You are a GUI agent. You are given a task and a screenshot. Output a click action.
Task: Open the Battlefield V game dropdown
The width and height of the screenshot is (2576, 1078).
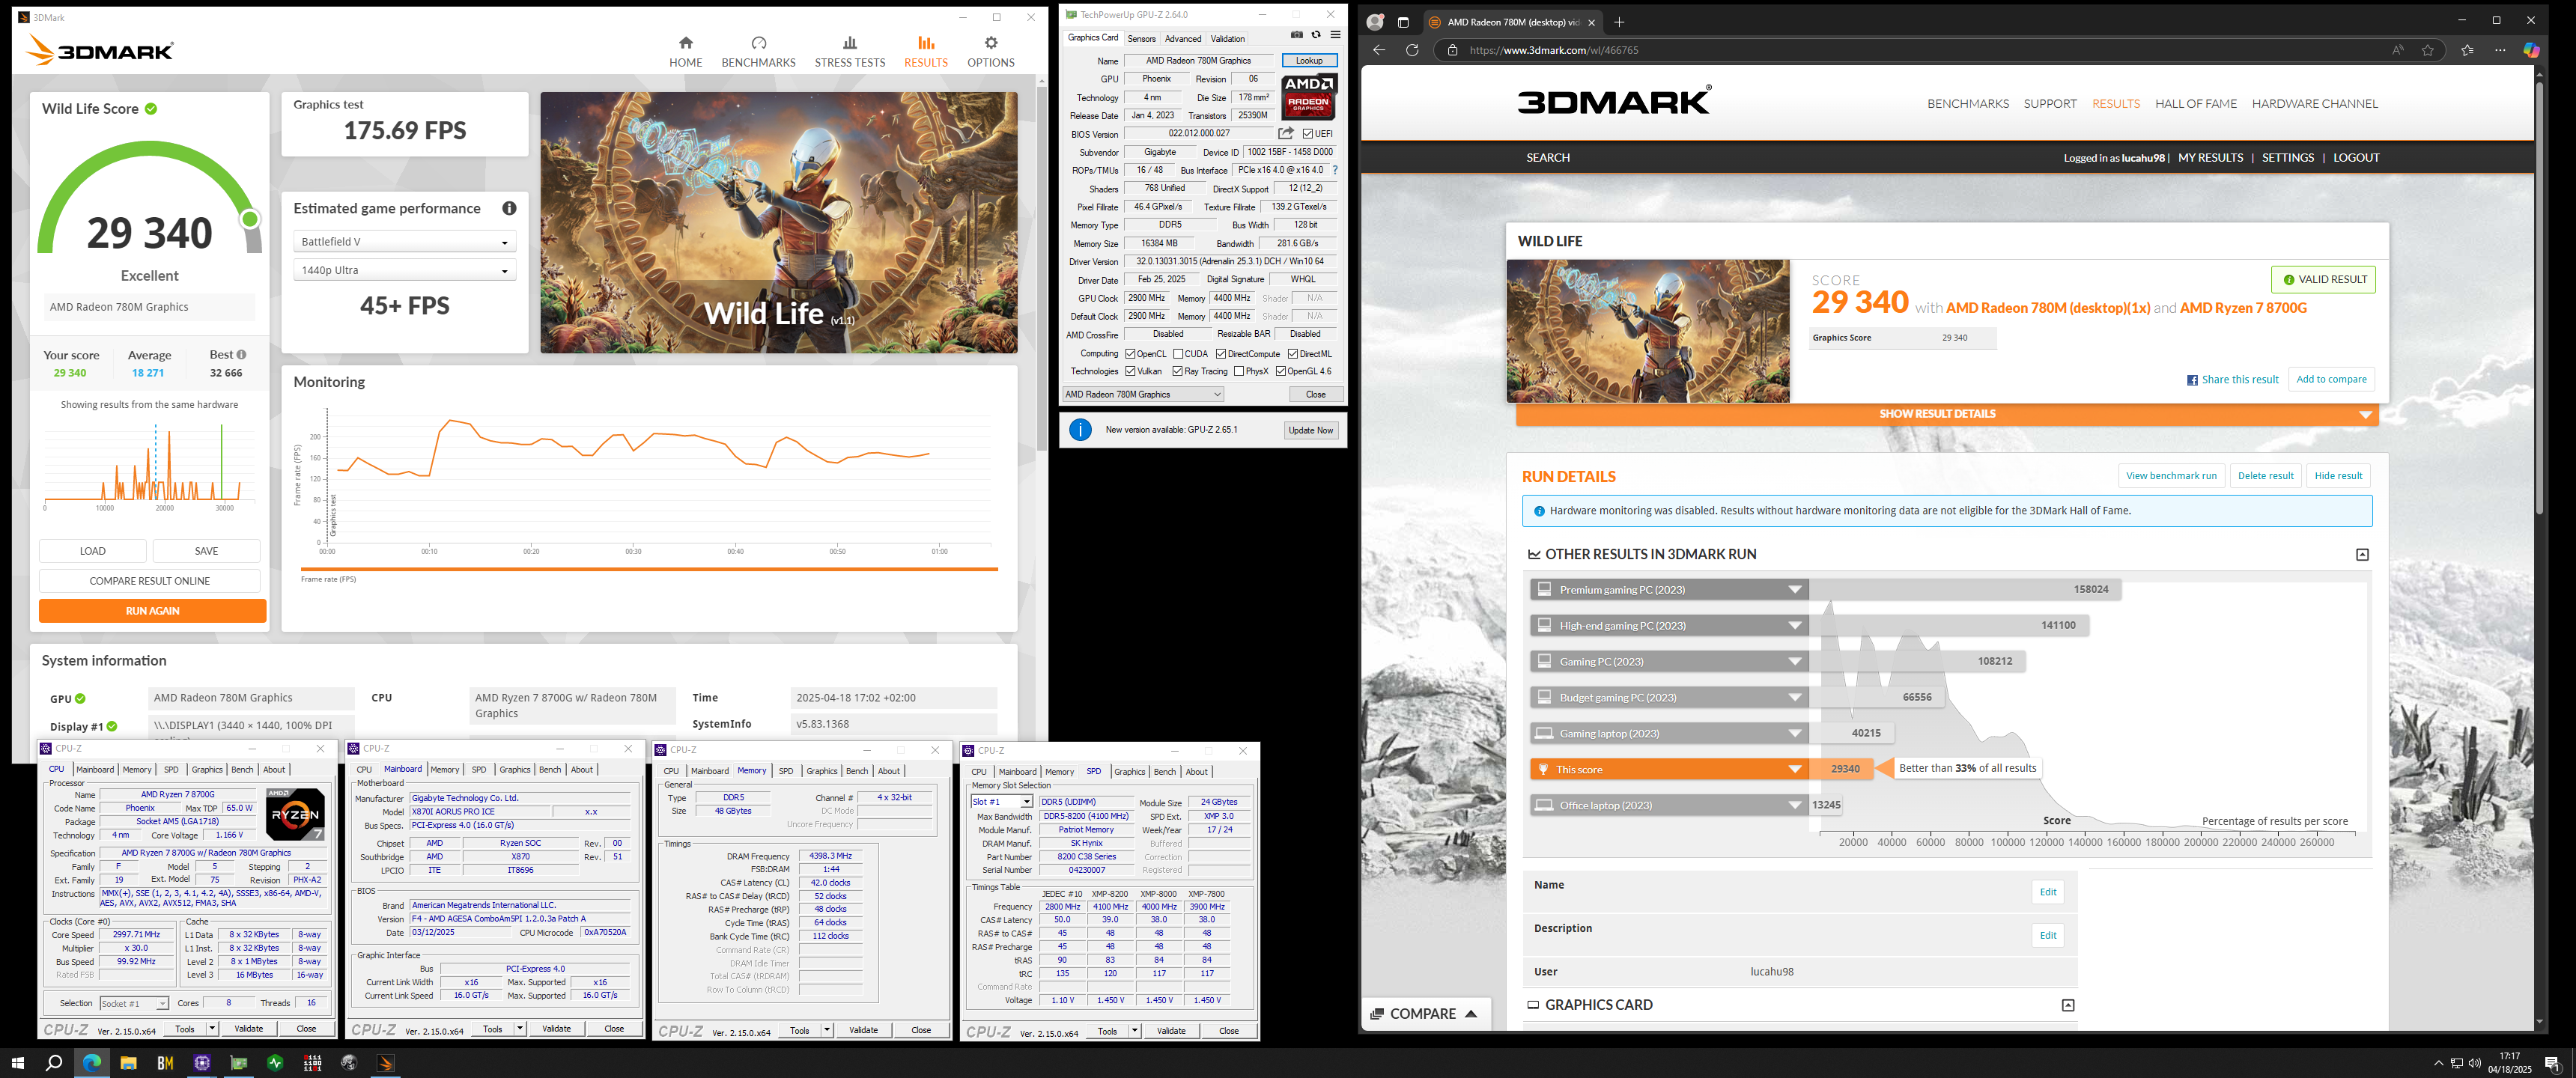coord(404,242)
